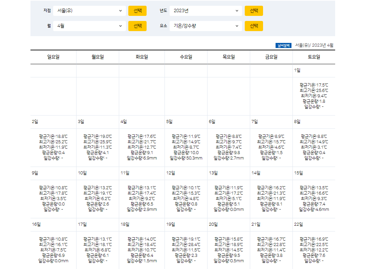The width and height of the screenshot is (369, 269).
Task: Expand the 월 dropdown set to 4월
Action: [x=90, y=26]
